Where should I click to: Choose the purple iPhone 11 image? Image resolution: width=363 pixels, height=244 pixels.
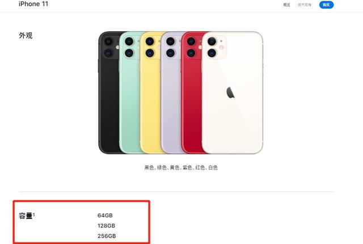coord(171,92)
